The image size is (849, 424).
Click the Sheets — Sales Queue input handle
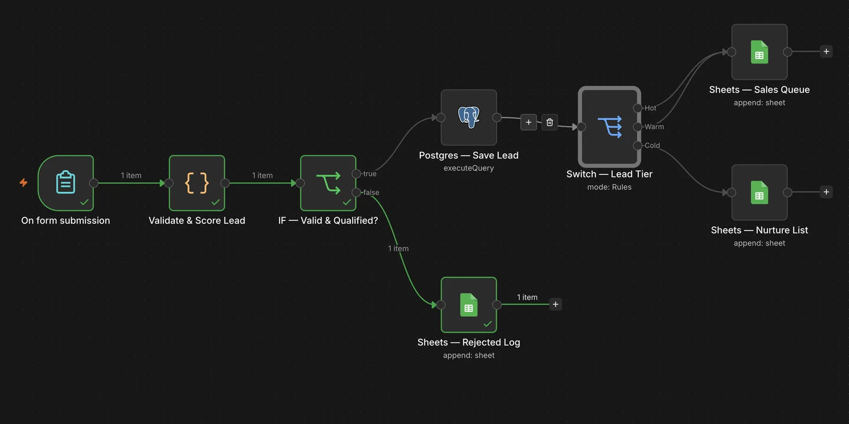[x=731, y=52]
